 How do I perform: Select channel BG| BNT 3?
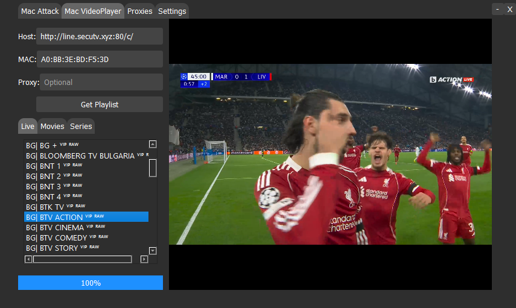tap(86, 186)
